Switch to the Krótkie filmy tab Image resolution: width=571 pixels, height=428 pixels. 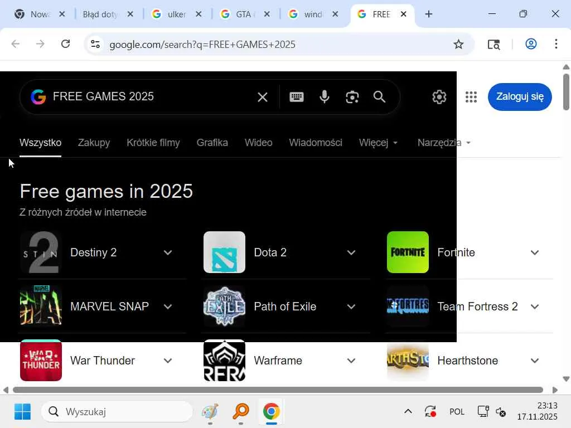(153, 143)
